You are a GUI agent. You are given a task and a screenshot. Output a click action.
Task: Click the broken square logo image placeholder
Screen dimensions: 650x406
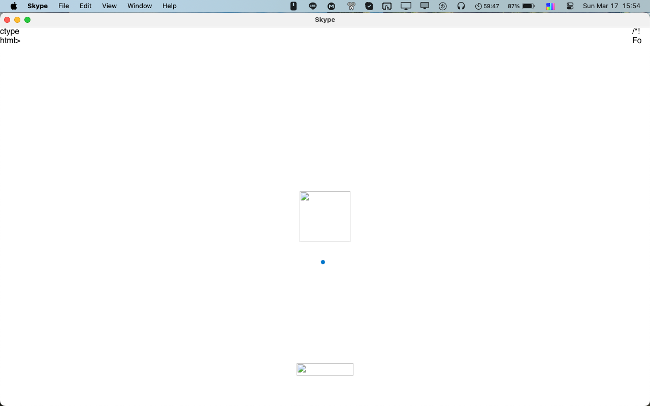click(325, 217)
